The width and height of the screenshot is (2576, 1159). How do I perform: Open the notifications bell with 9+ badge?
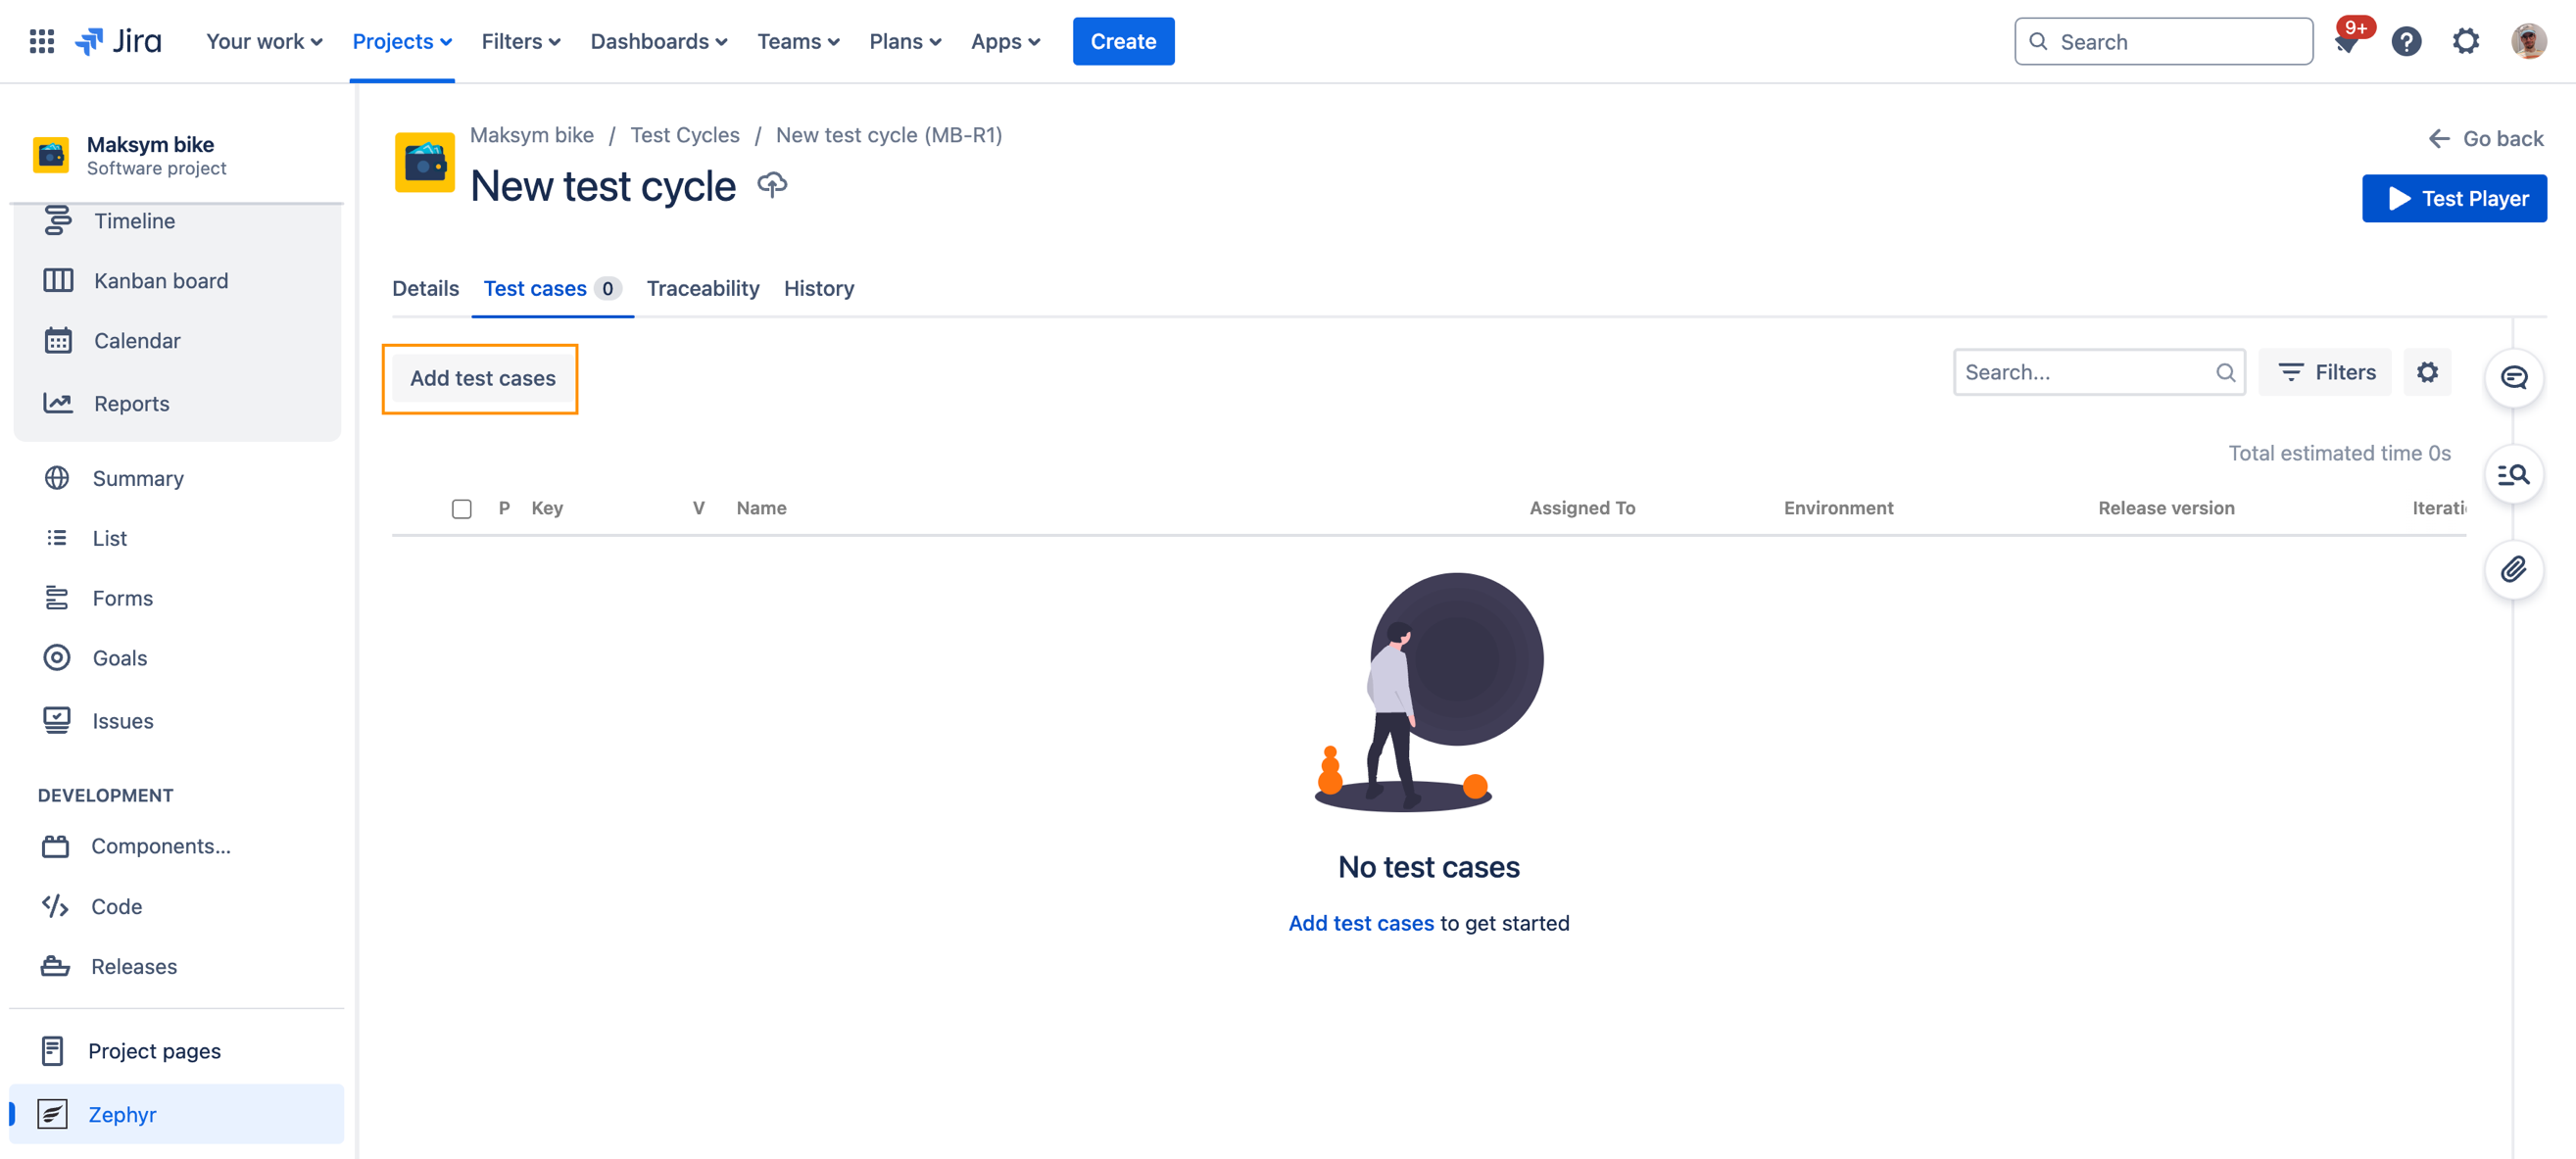pos(2347,41)
